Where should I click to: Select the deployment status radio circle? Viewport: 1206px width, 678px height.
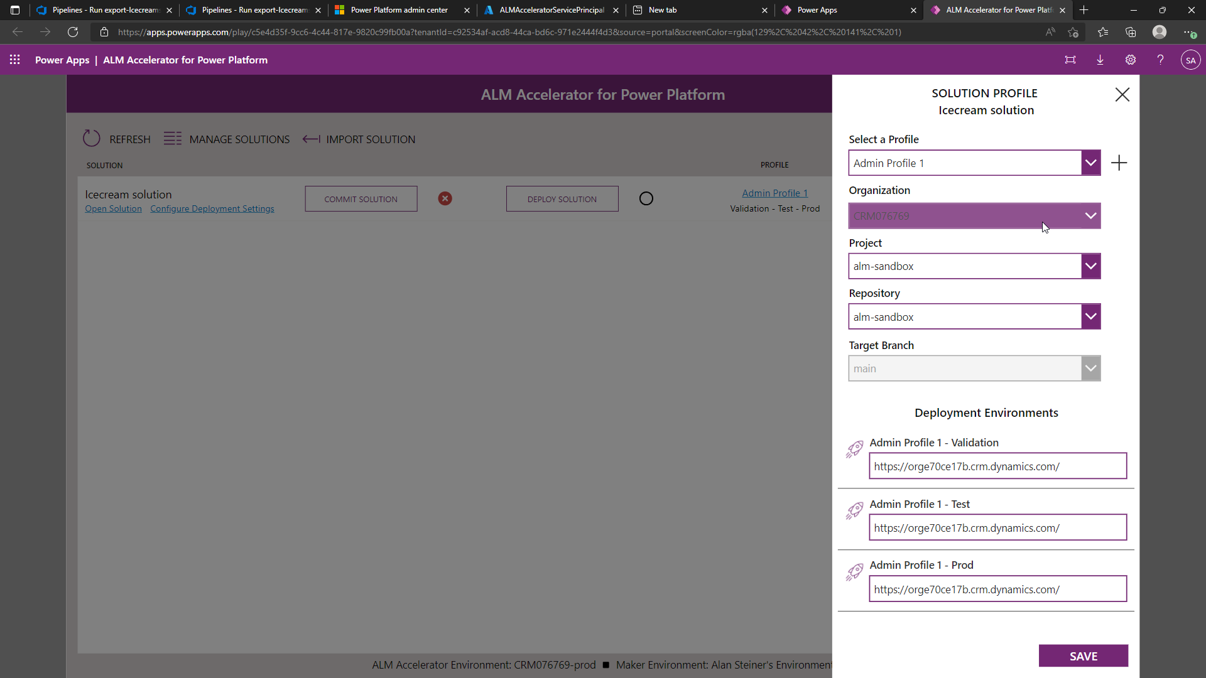[x=646, y=198]
